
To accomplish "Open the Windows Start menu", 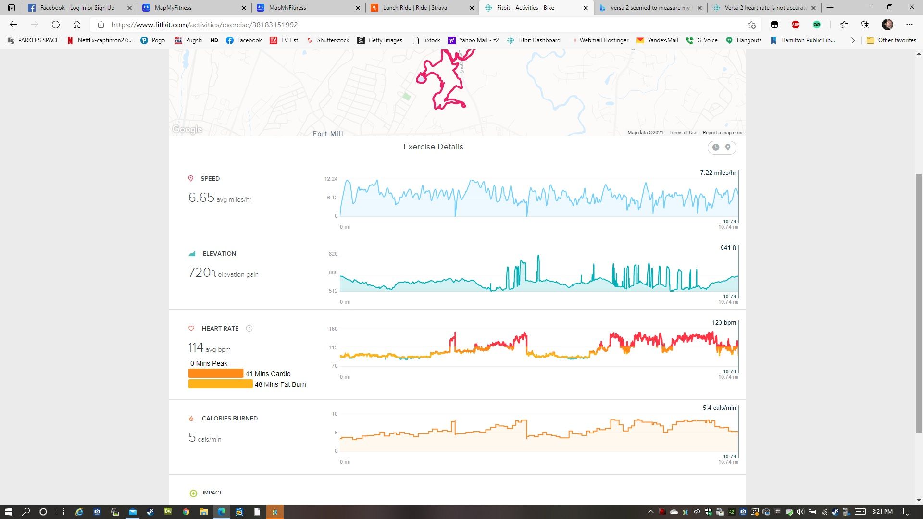I will pyautogui.click(x=9, y=512).
